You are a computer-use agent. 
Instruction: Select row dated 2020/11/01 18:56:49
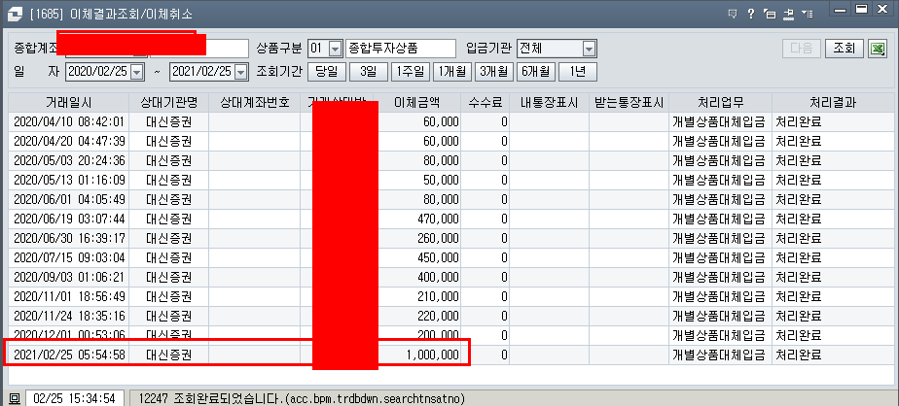tap(451, 297)
